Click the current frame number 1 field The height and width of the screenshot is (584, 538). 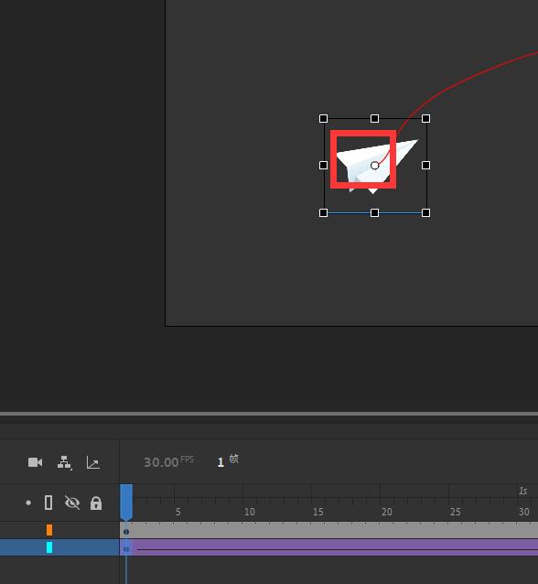tap(221, 462)
